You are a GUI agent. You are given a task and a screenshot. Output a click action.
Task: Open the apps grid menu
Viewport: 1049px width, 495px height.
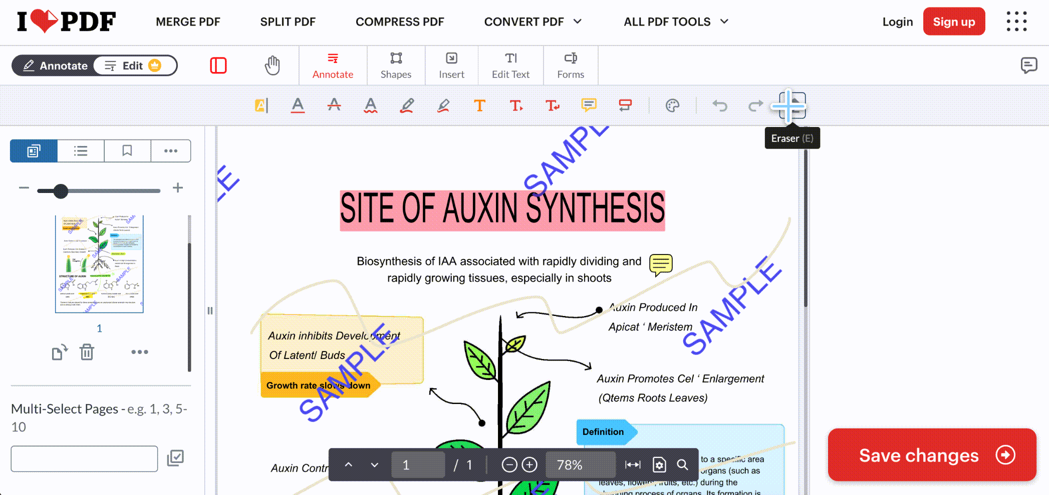pyautogui.click(x=1016, y=21)
